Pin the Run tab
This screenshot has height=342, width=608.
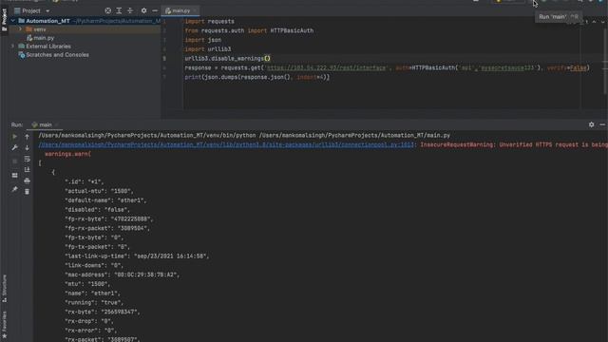pos(15,189)
